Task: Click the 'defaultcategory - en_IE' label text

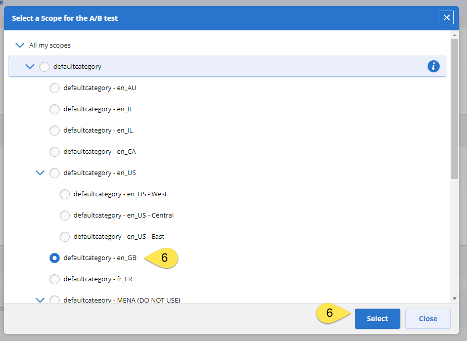Action: [98, 109]
